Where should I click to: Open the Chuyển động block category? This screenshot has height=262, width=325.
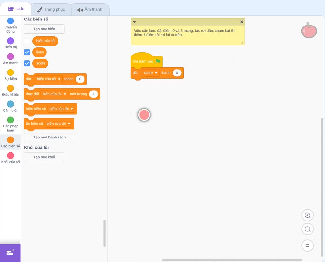pyautogui.click(x=10, y=25)
